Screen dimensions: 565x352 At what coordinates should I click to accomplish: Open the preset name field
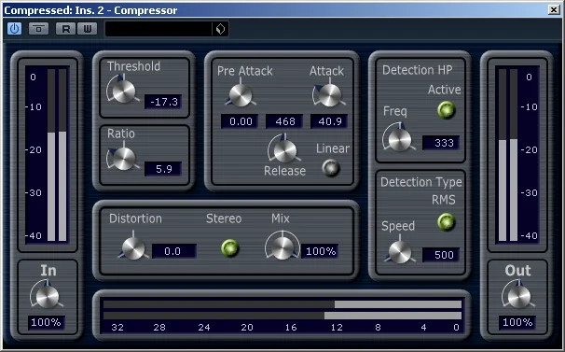point(158,29)
